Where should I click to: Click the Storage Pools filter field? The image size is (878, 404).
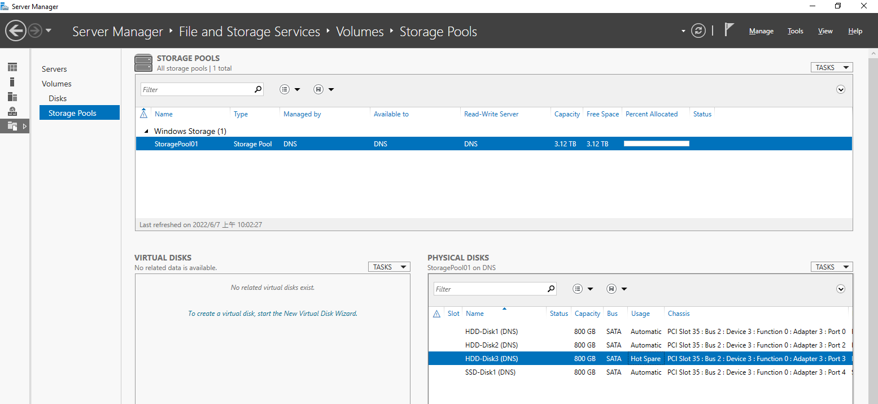[196, 89]
